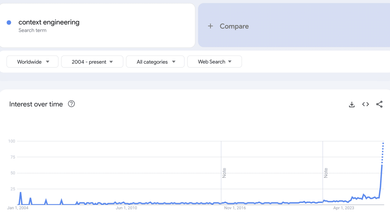Image resolution: width=390 pixels, height=217 pixels.
Task: Download the interest over time CSV
Action: pyautogui.click(x=352, y=105)
